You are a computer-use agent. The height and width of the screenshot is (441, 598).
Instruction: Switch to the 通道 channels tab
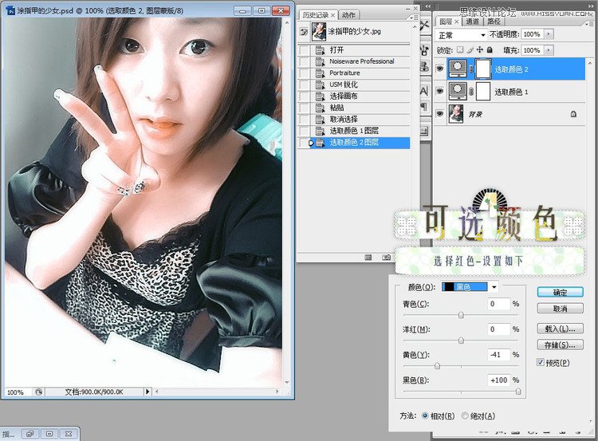pos(472,22)
